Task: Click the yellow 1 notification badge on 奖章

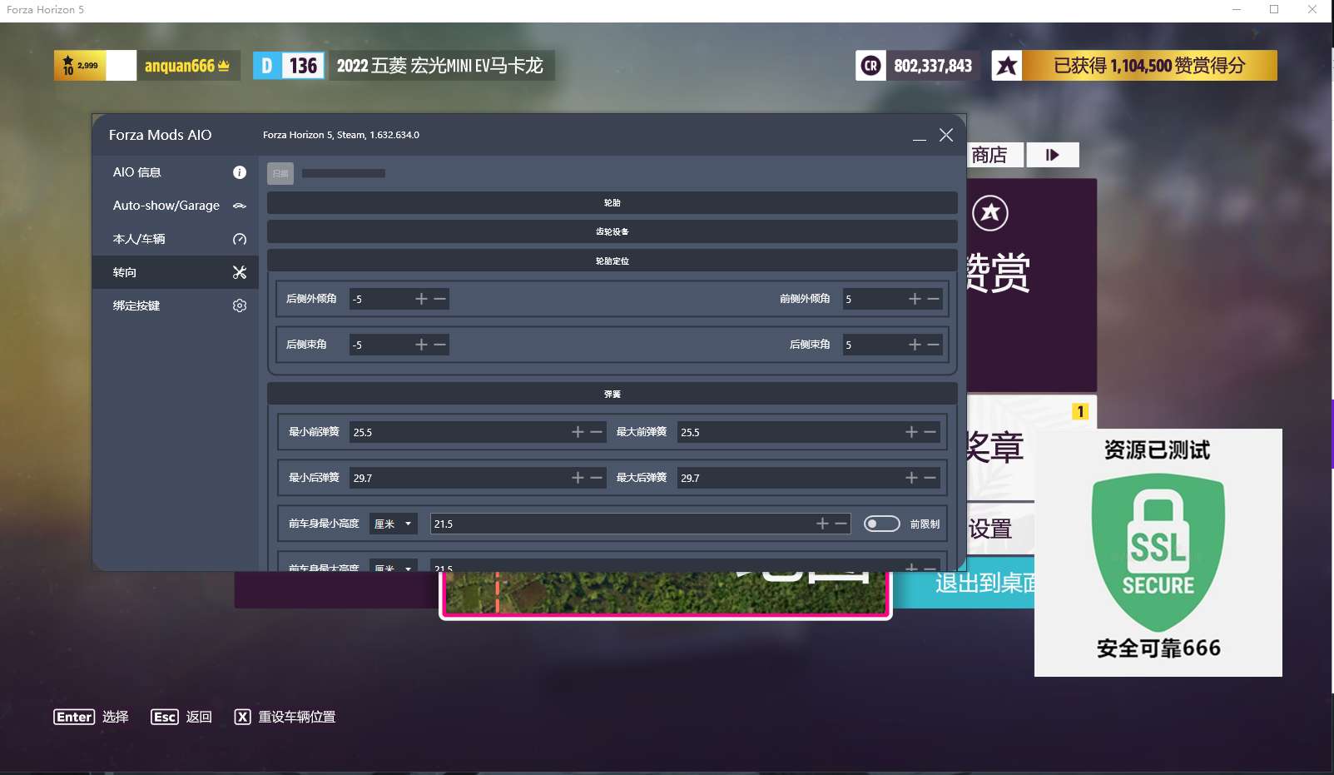Action: coord(1080,411)
